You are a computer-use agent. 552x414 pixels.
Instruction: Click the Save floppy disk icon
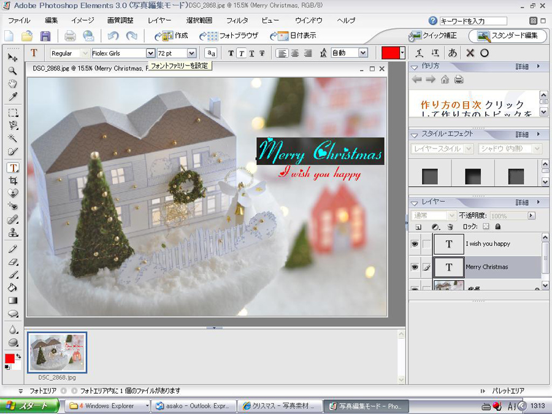tap(45, 36)
